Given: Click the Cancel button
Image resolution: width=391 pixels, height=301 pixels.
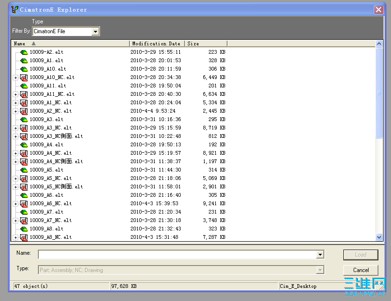Looking at the screenshot, I should click(361, 270).
